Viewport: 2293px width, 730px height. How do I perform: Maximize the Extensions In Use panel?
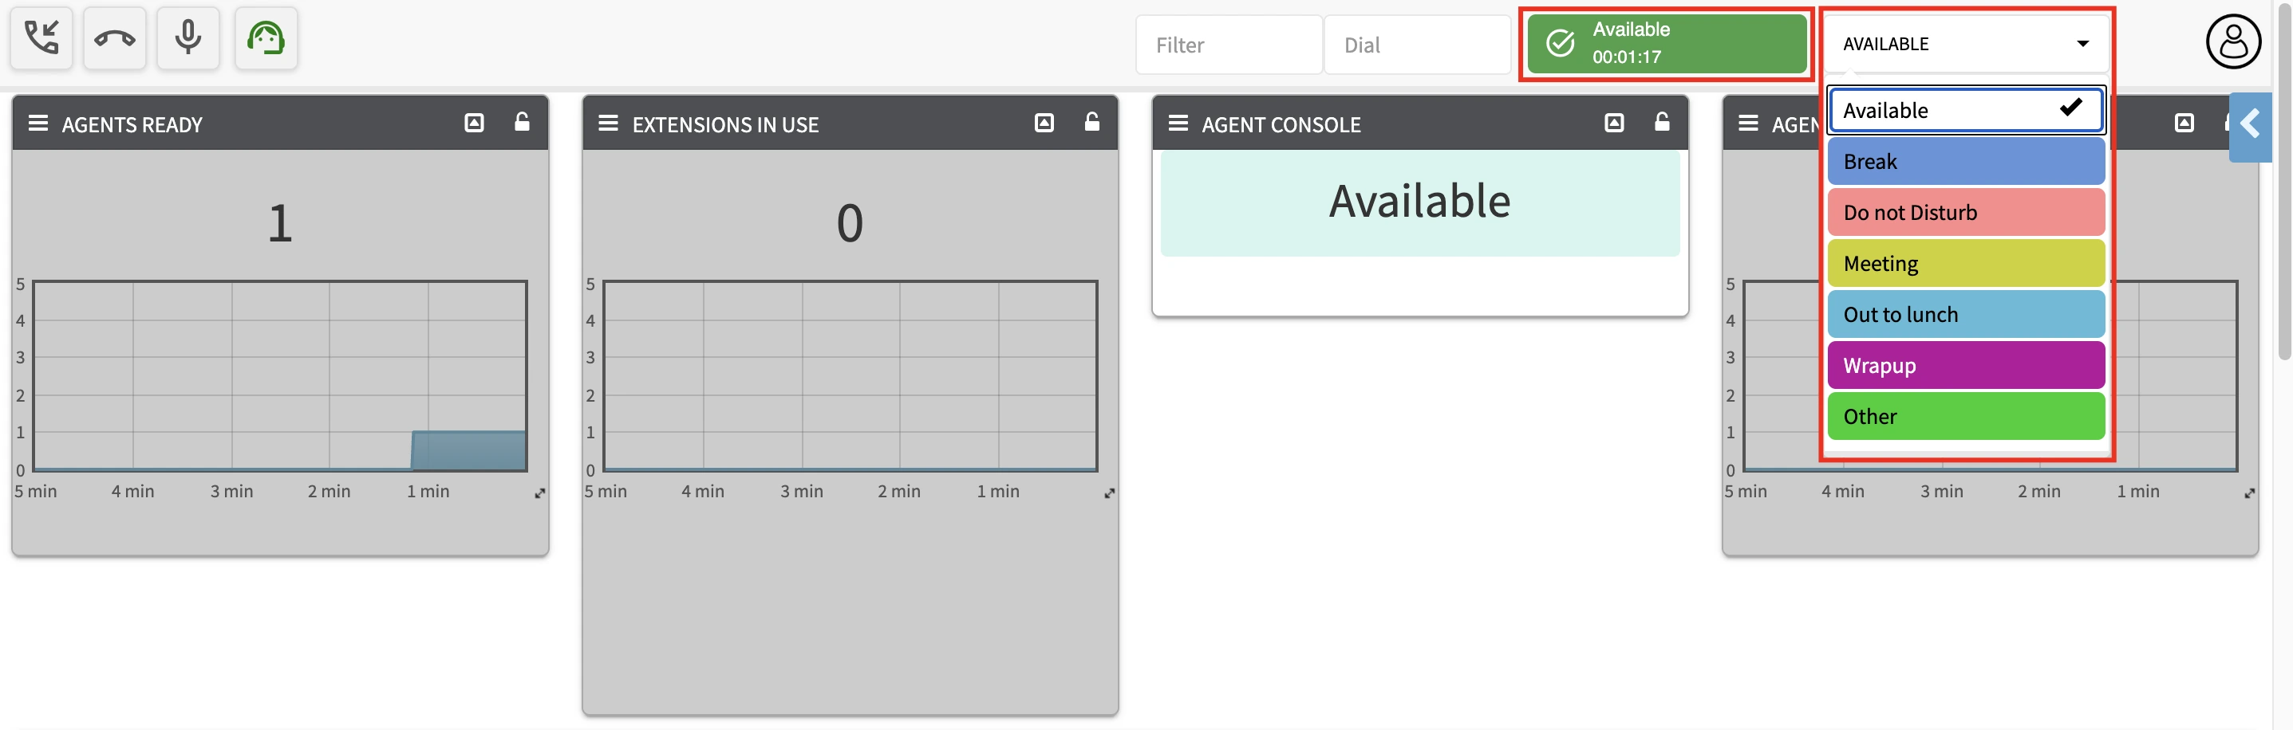(x=1044, y=124)
